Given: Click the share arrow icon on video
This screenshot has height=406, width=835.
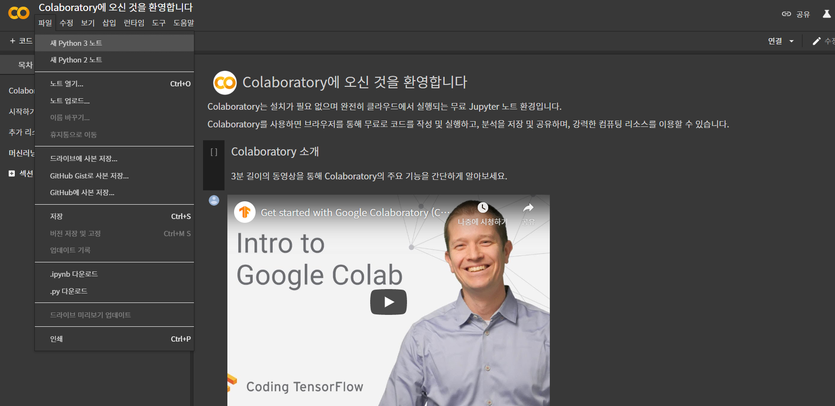Looking at the screenshot, I should coord(528,208).
